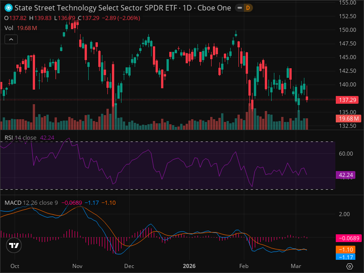This screenshot has height=273, width=364.
Task: Click the 2.00 MACD axis label
Action: (344, 214)
